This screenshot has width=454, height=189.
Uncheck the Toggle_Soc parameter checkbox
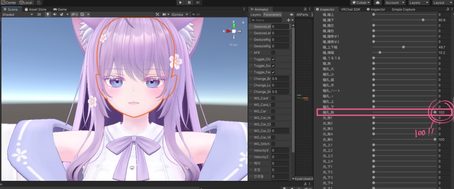(273, 66)
